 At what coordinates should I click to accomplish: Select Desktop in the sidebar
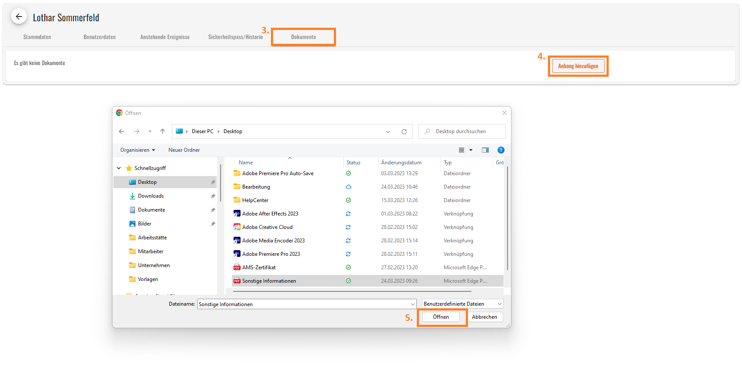165,182
